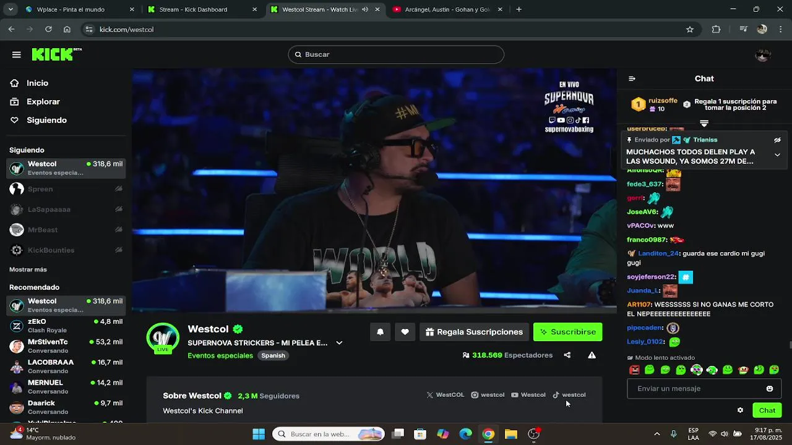Expand stream title dropdown chevron
The width and height of the screenshot is (792, 445).
[339, 343]
